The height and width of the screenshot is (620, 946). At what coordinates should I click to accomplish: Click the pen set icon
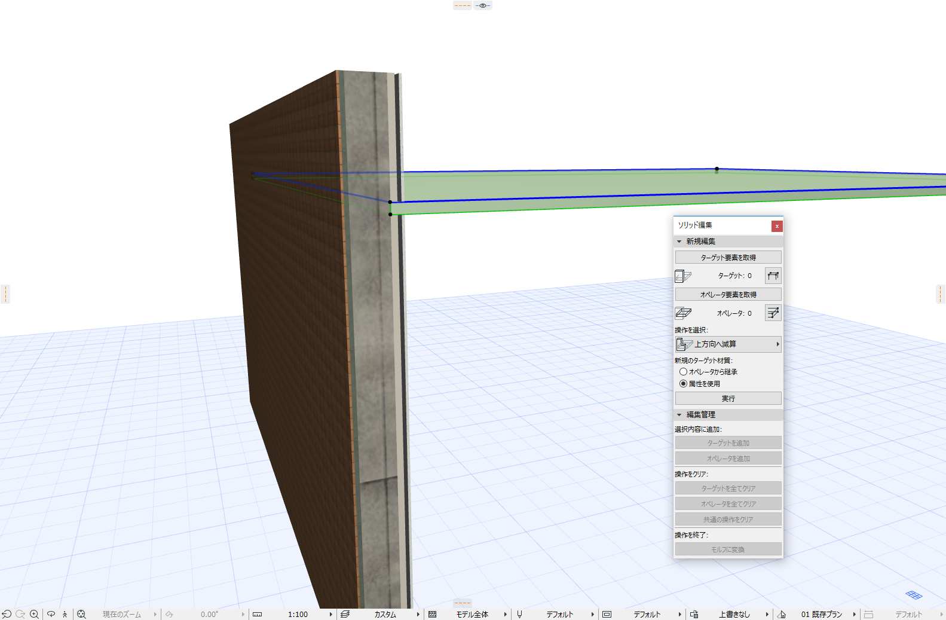(519, 614)
